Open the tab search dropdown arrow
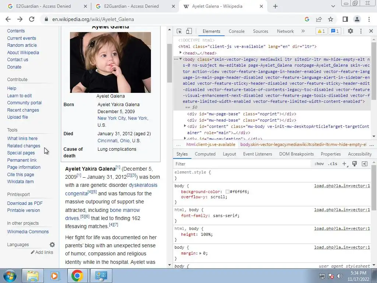Viewport: 377px width, 283px height. (x=333, y=6)
